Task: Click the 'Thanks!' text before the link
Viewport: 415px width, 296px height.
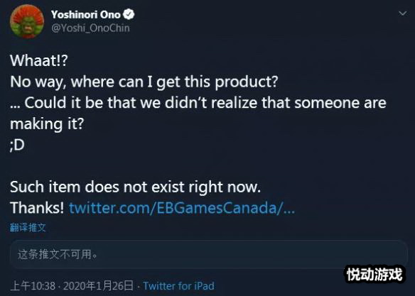Action: coord(37,208)
